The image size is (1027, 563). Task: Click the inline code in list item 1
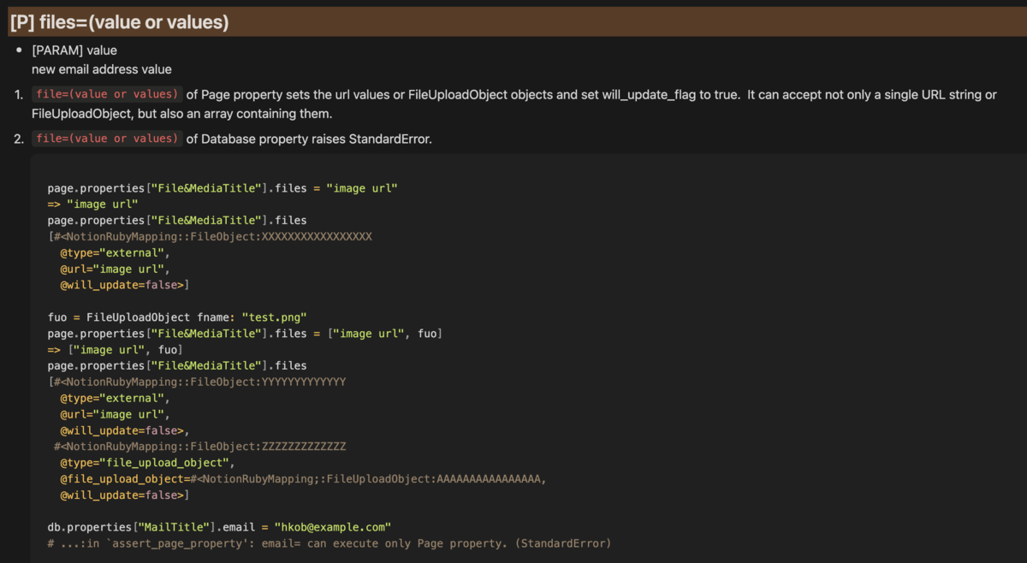point(107,95)
